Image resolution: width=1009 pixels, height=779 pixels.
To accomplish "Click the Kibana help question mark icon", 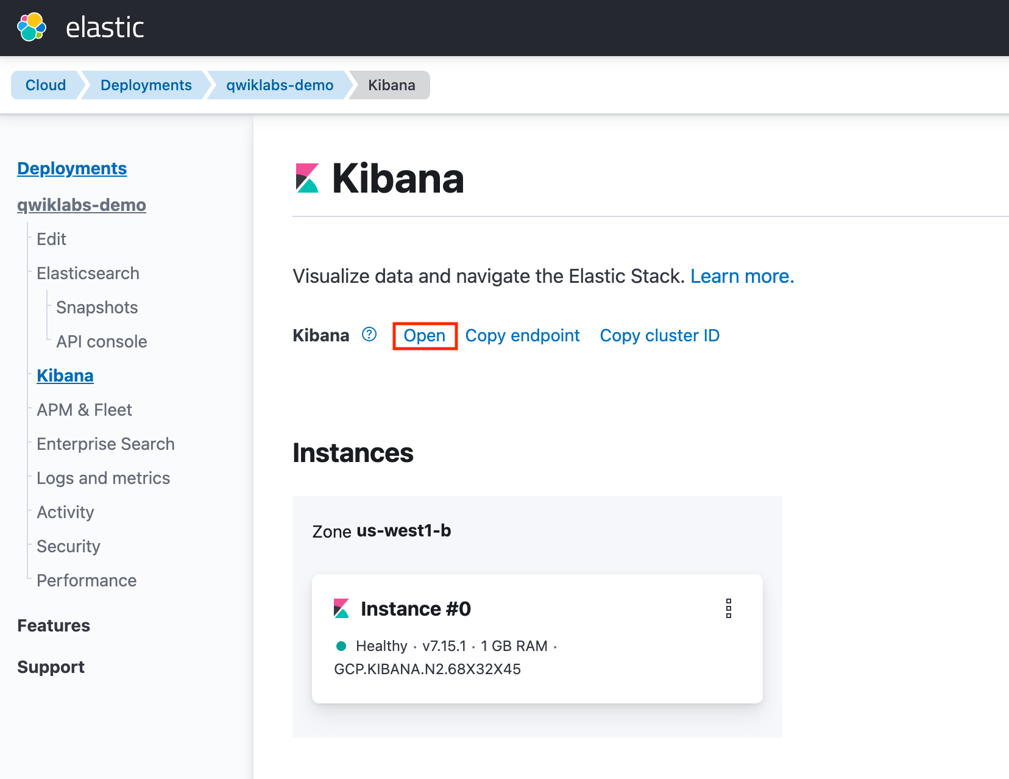I will point(369,335).
